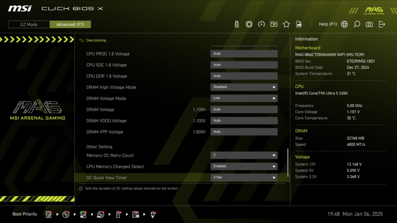Image resolution: width=397 pixels, height=223 pixels.
Task: Switch to EZ Mode tab
Action: [28, 24]
